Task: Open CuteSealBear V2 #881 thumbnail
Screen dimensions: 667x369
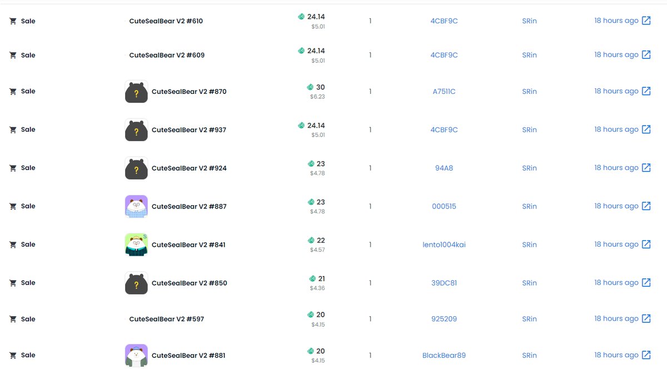Action: point(136,355)
